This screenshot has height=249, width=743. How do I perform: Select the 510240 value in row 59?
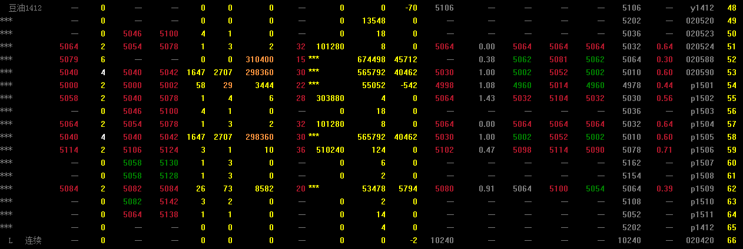point(330,150)
